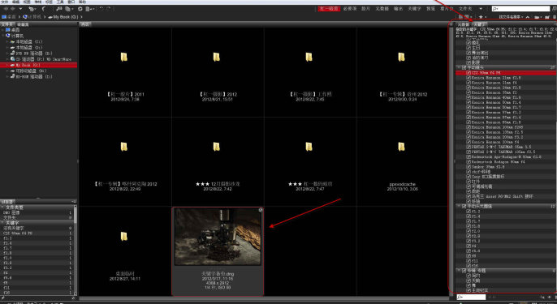Uncheck the Konica Hexanon 85mm f1.8 keyword

[x=468, y=122]
